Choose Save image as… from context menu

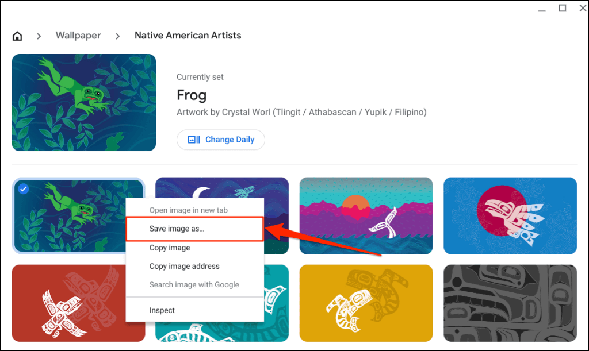[177, 229]
